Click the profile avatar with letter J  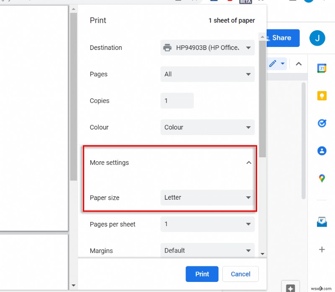[317, 38]
